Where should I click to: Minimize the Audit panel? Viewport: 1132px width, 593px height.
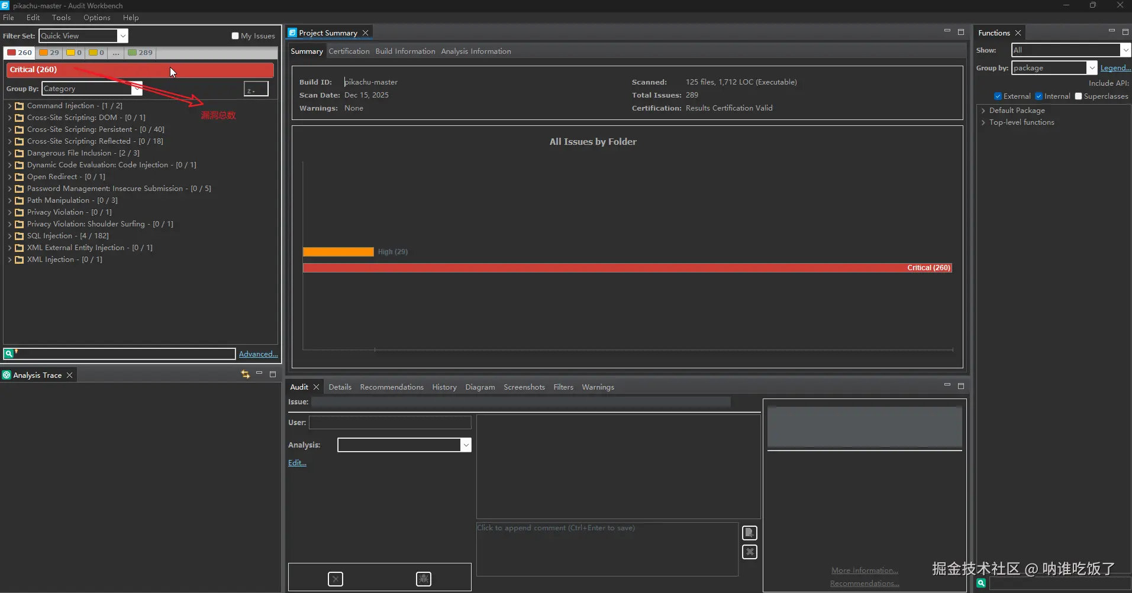pyautogui.click(x=947, y=385)
